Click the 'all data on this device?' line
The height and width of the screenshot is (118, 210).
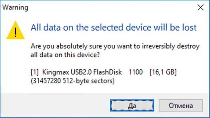pyautogui.click(x=65, y=55)
